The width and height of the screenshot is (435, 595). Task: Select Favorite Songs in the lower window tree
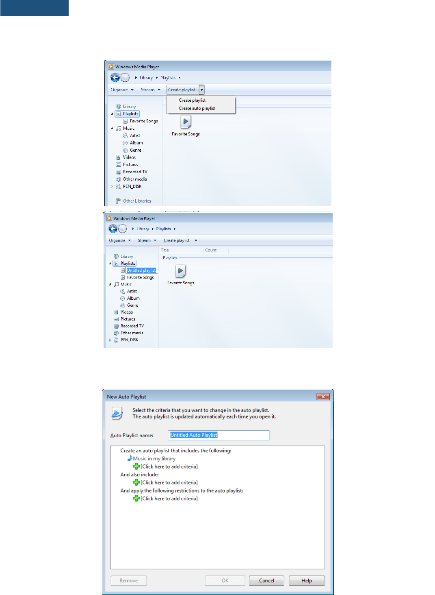pyautogui.click(x=141, y=277)
